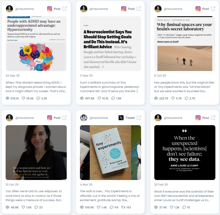Click Instagram icon on the 20 Feb 25 post
220x215 pixels.
198,118
